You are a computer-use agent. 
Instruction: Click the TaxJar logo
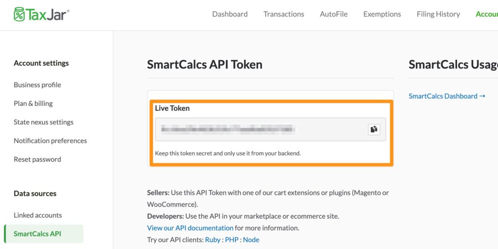pos(41,14)
